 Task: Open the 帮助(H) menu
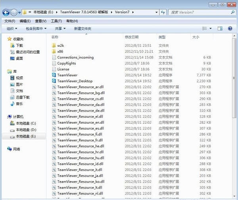pos(72,21)
